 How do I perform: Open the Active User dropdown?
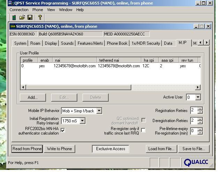(x=198, y=97)
